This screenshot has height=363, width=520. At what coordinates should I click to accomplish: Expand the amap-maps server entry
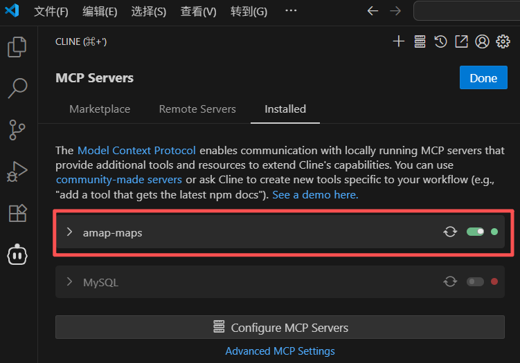(x=69, y=232)
